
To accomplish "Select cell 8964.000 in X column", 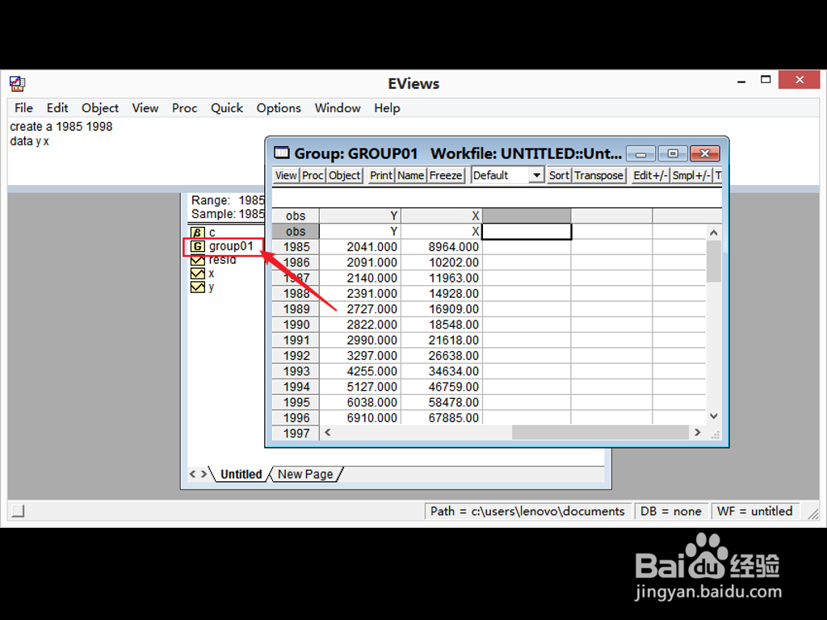I will 442,247.
